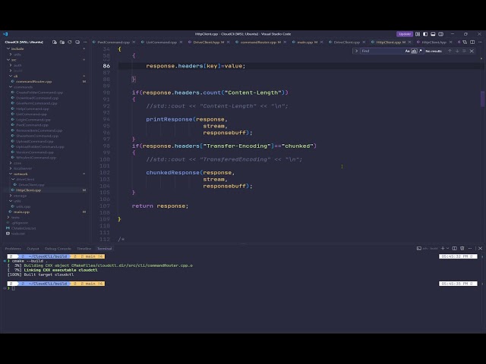Screen dimensions: 486x364
Task: Open customize layout icon in title bar
Action: pyautogui.click(x=418, y=34)
